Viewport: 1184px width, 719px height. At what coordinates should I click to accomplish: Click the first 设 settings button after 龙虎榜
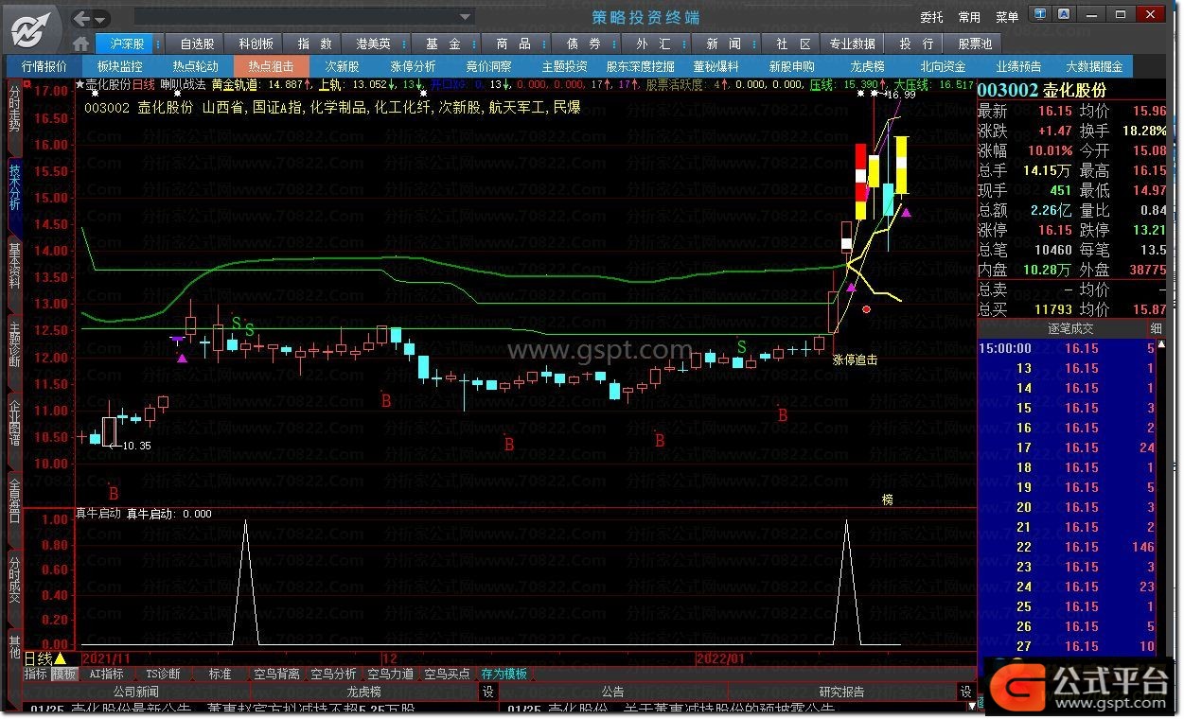(x=488, y=692)
